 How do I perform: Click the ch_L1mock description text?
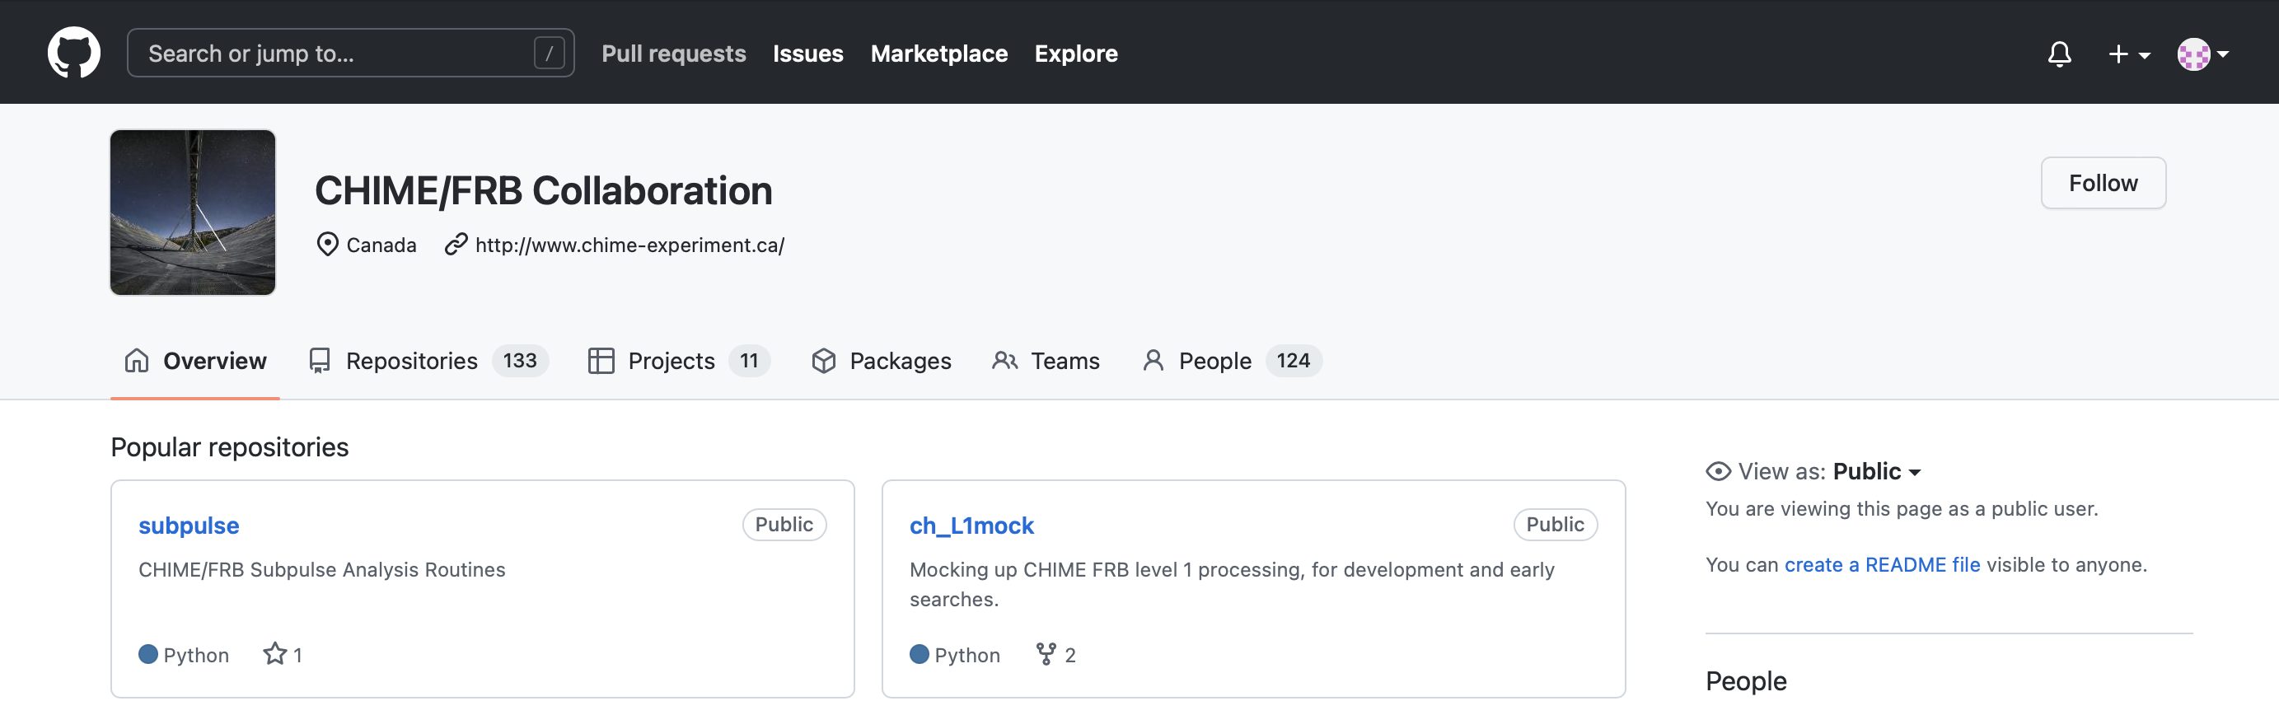click(x=1232, y=584)
